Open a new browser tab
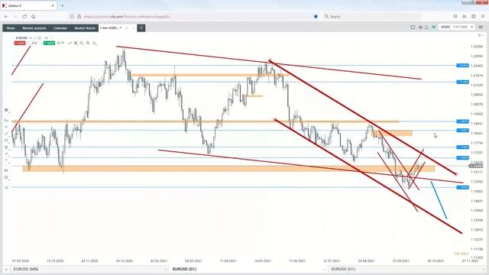Image resolution: width=489 pixels, height=275 pixels. (63, 5)
